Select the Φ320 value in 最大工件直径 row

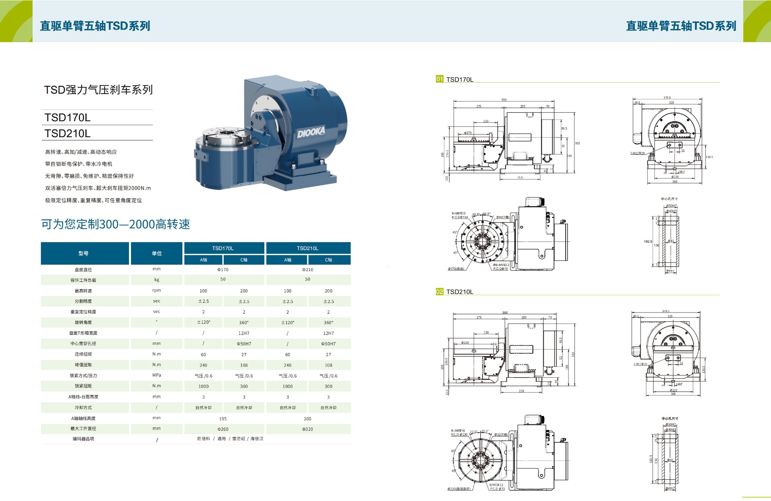click(308, 429)
